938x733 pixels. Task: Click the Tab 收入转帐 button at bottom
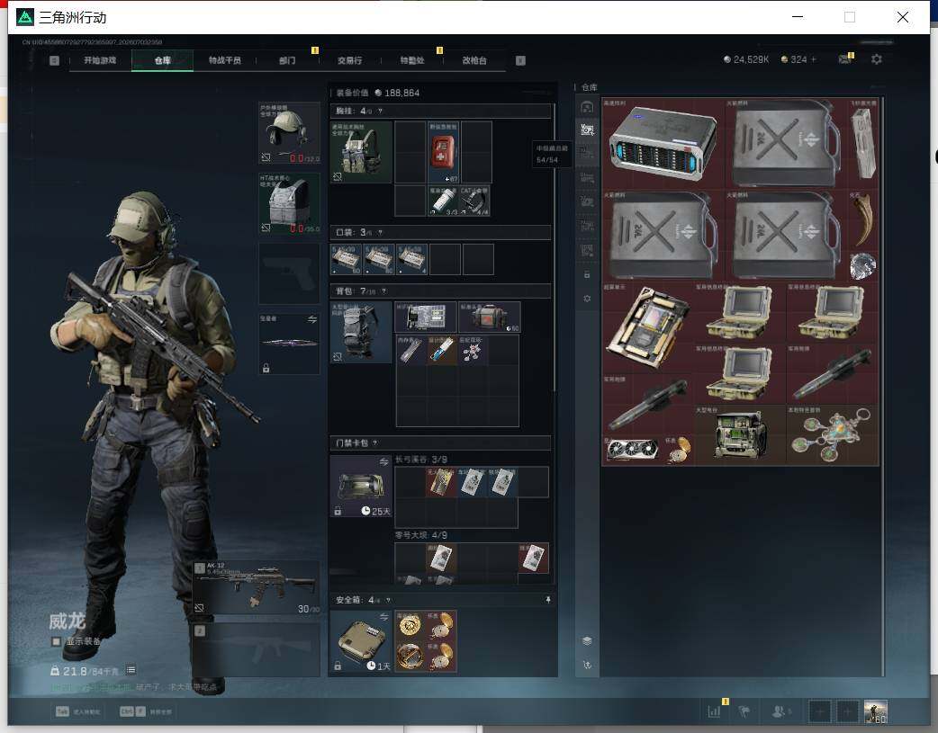[77, 711]
